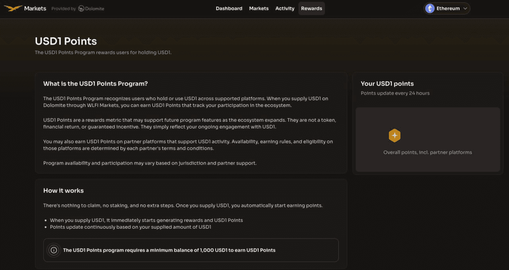Screen dimensions: 509x270
Task: Open the Dashboard tab
Action: tap(229, 8)
